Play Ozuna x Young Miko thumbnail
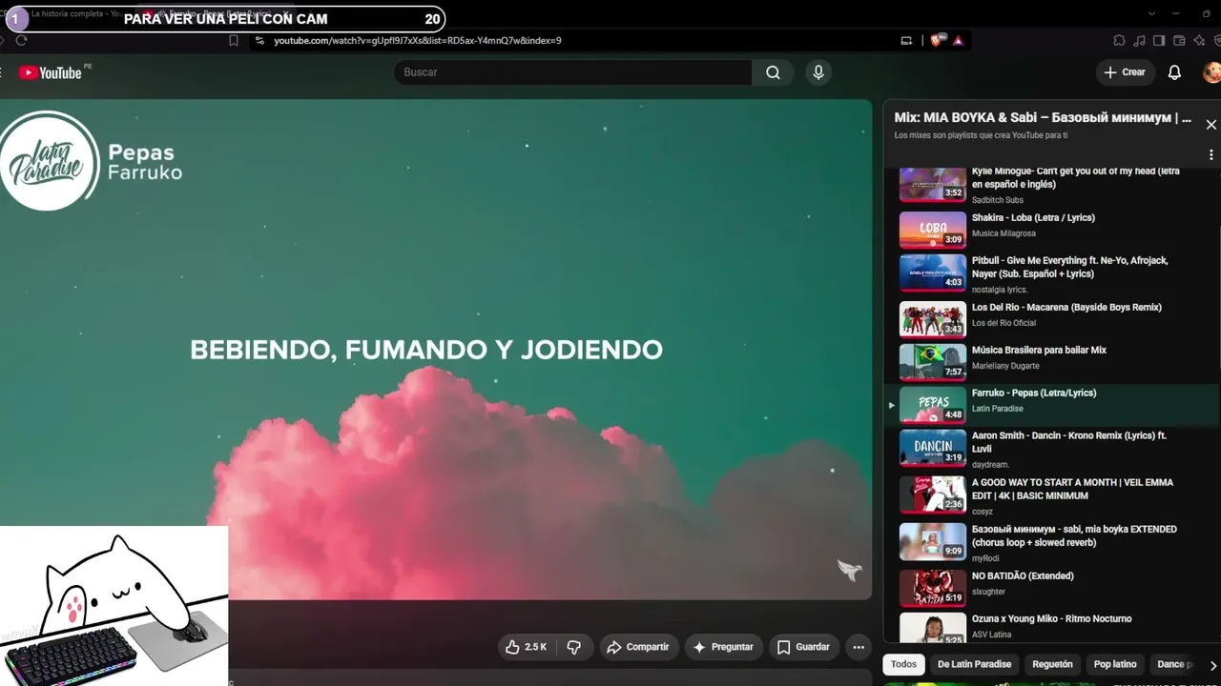Viewport: 1221px width, 686px height. [x=933, y=628]
